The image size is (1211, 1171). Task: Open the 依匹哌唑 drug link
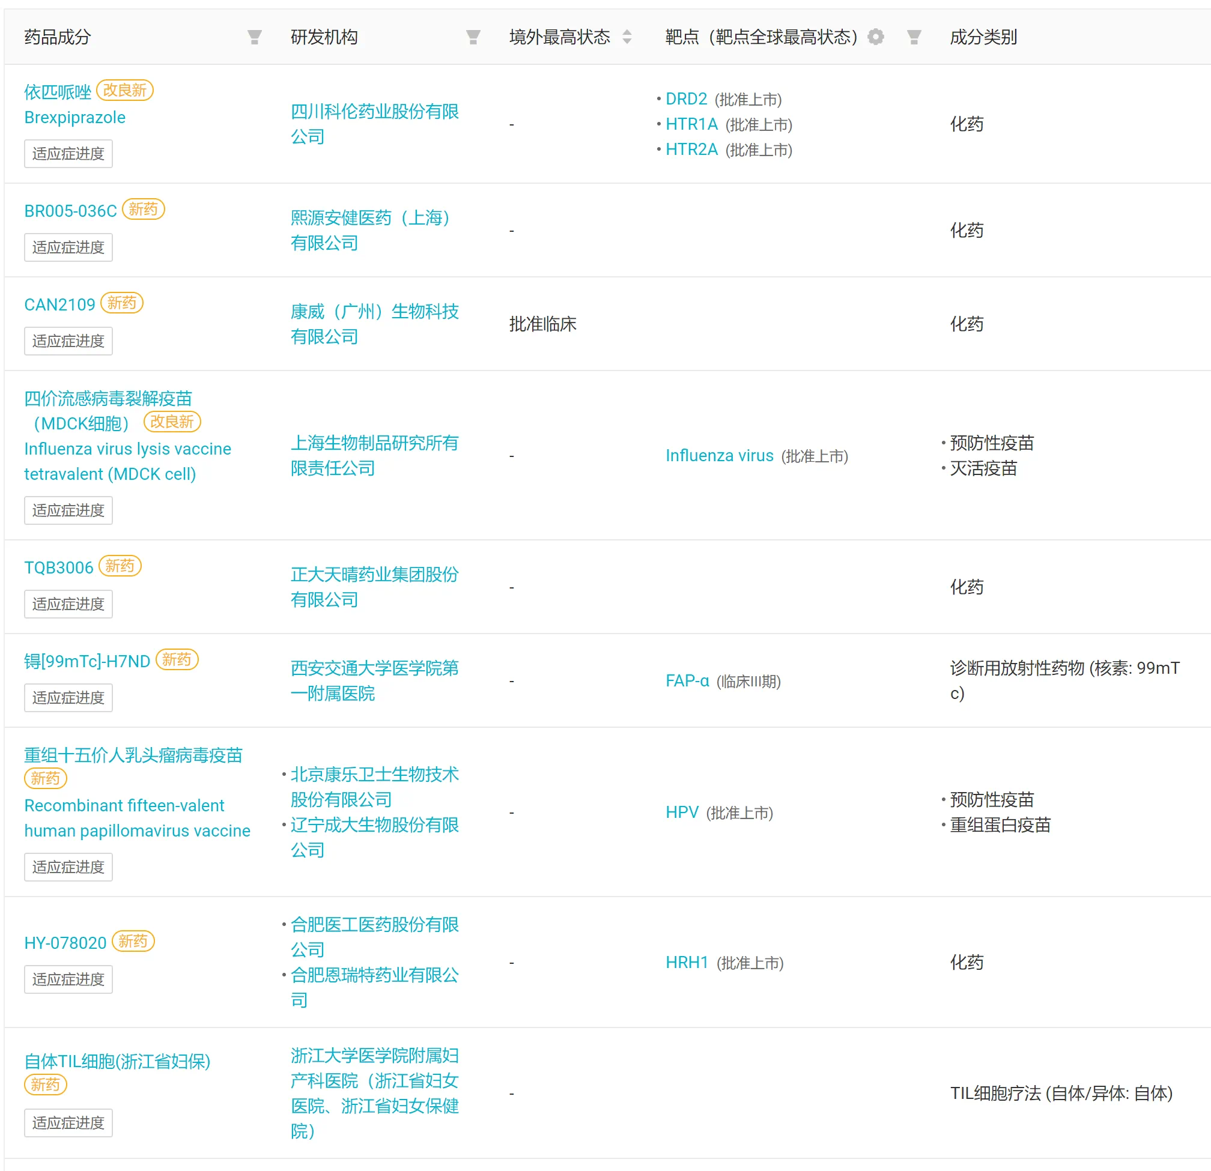(x=58, y=91)
